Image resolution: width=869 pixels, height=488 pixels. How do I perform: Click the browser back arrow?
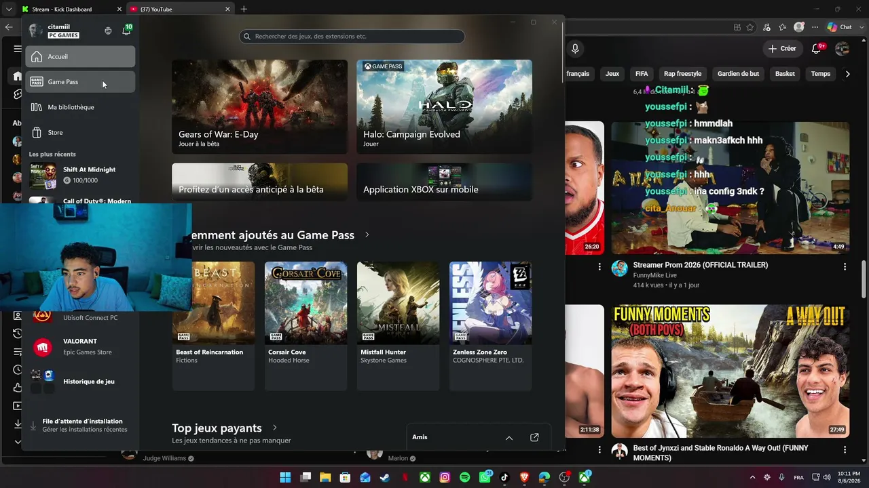coord(9,27)
